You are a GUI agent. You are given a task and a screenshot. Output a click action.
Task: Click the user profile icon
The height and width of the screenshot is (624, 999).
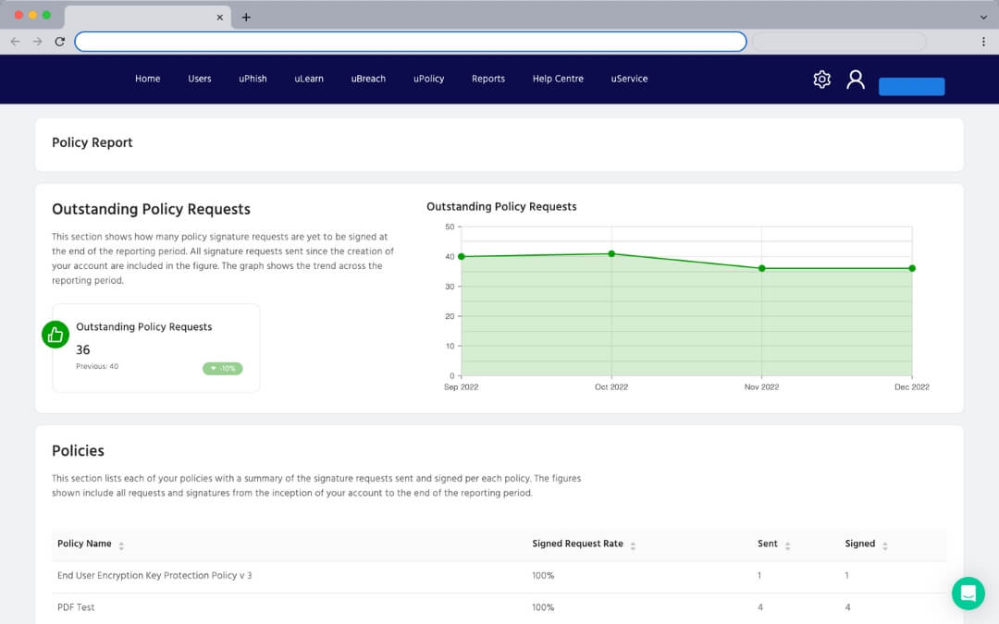point(856,80)
